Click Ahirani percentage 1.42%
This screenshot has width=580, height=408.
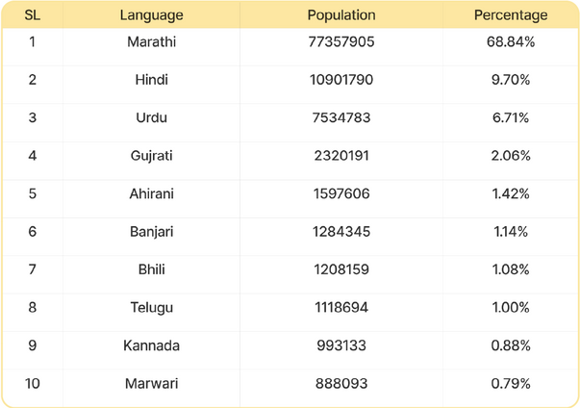tap(511, 193)
